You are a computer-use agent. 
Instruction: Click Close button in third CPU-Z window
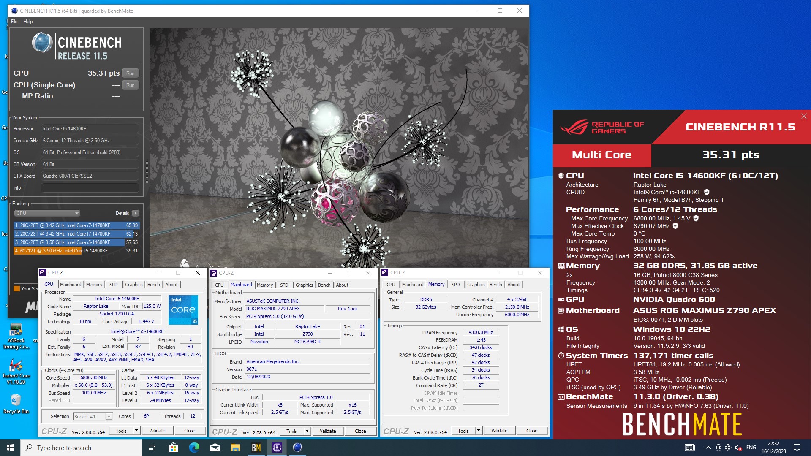tap(532, 431)
